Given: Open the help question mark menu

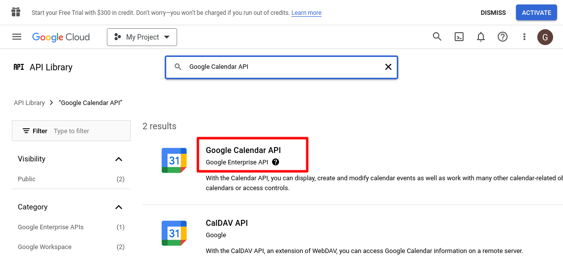Looking at the screenshot, I should [x=503, y=37].
